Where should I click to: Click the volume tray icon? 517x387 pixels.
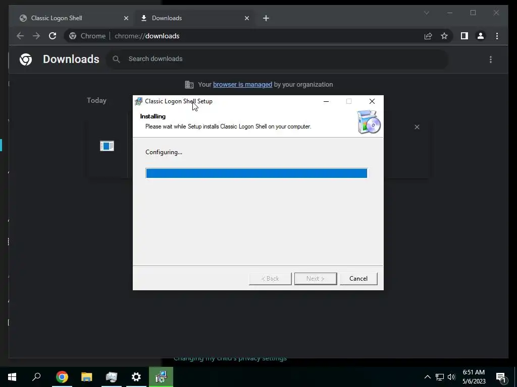click(x=451, y=377)
